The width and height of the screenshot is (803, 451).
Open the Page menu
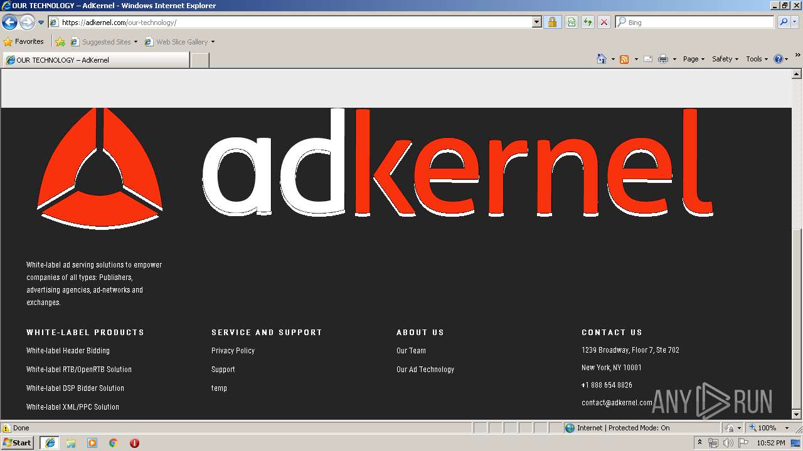coord(693,59)
